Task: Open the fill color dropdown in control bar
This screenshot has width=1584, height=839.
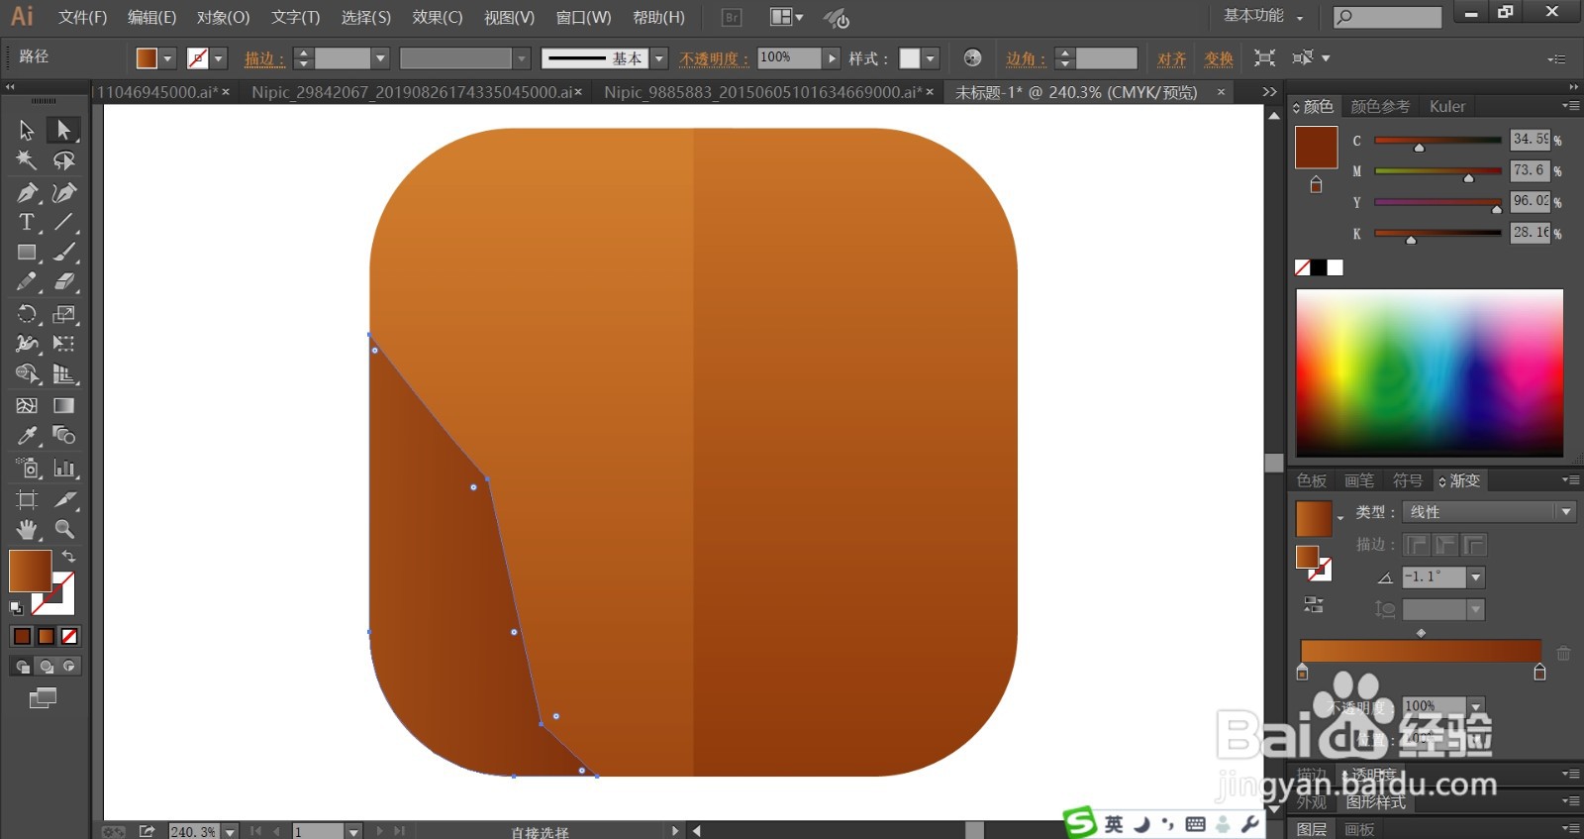Action: (x=167, y=58)
